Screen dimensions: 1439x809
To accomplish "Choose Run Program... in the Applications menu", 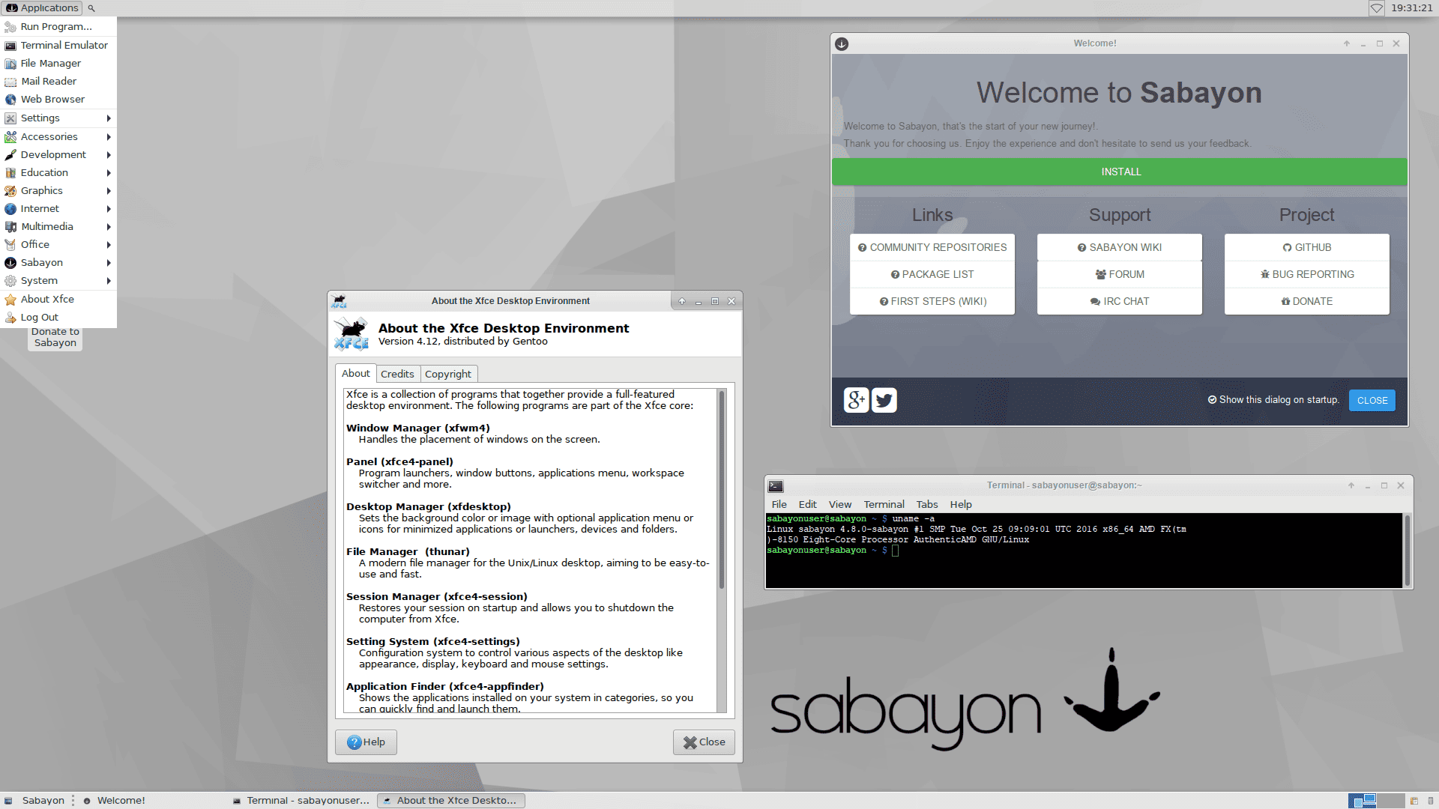I will (x=58, y=26).
